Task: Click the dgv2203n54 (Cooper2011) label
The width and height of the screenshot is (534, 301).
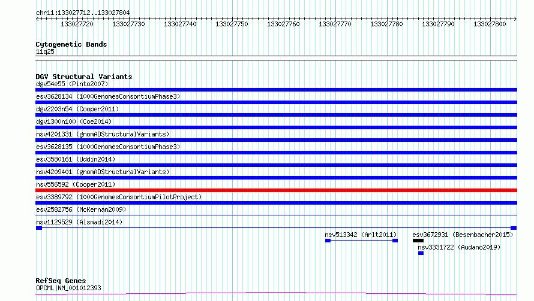Action: click(x=77, y=109)
